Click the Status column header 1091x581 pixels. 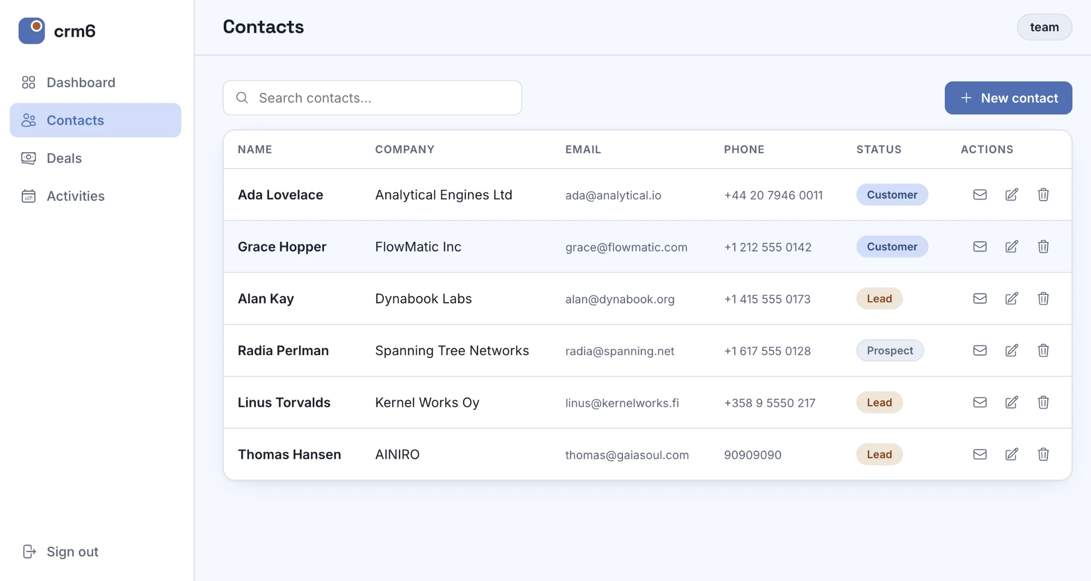click(879, 149)
